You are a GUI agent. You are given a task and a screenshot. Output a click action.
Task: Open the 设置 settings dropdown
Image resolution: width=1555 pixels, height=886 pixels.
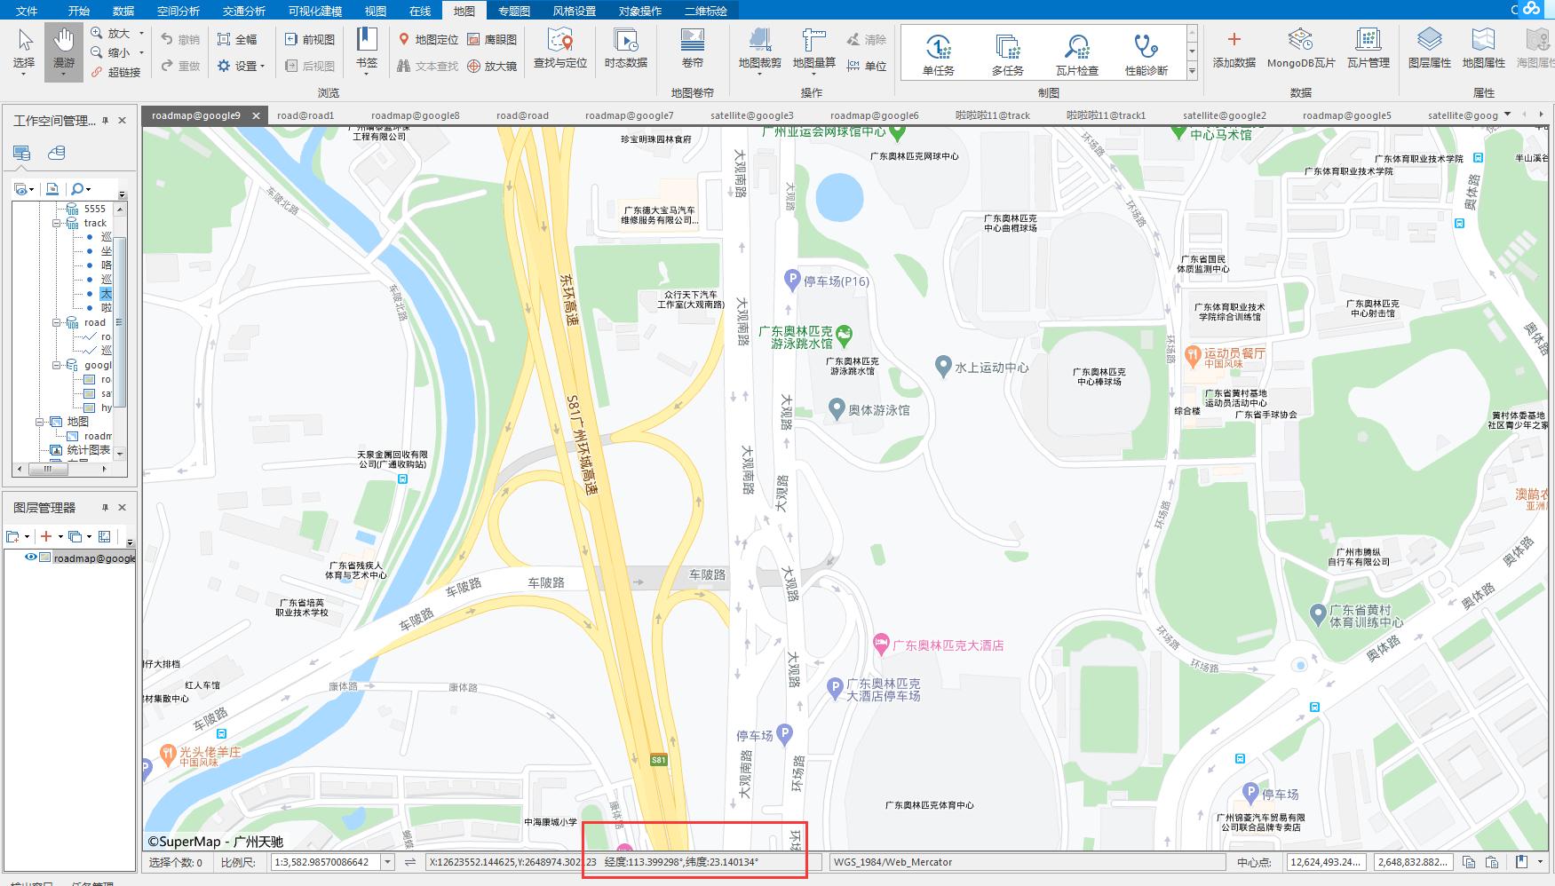pos(241,66)
